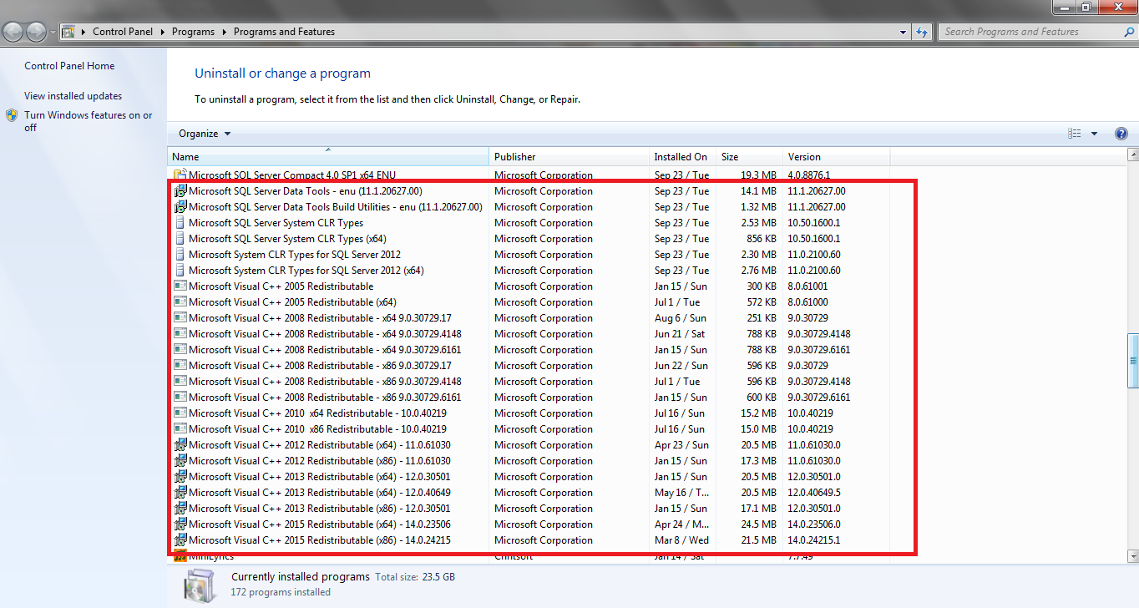This screenshot has height=608, width=1139.
Task: Click the vertical scrollbar thumb
Action: (1133, 361)
